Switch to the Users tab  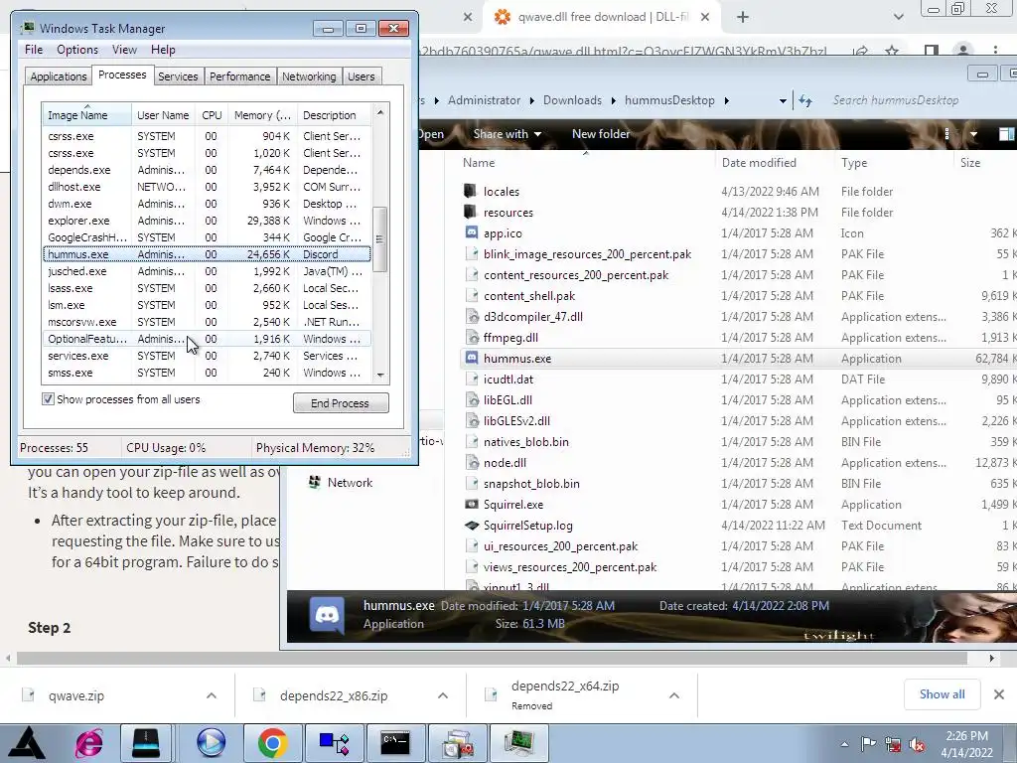(362, 76)
